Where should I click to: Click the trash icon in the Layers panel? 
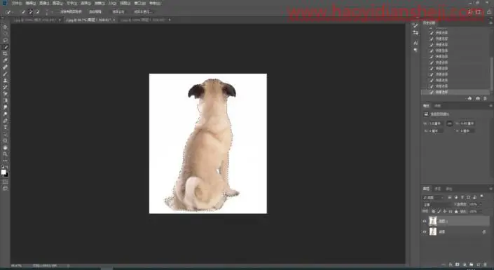(x=485, y=264)
